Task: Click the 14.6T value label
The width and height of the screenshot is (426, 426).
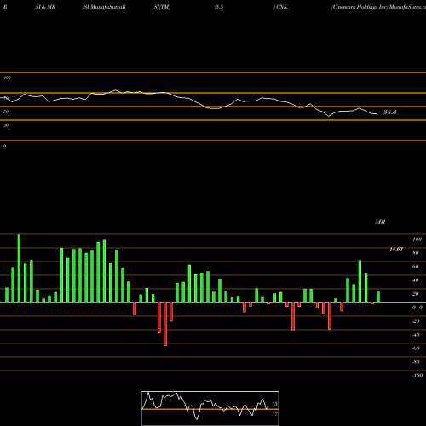Action: 396,250
